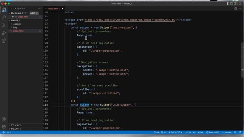Click "pagination: {" on line 99
244x137 pixels.
click(87, 47)
